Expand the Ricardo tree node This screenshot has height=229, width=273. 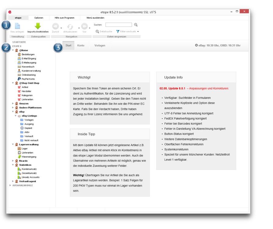[x=13, y=161]
